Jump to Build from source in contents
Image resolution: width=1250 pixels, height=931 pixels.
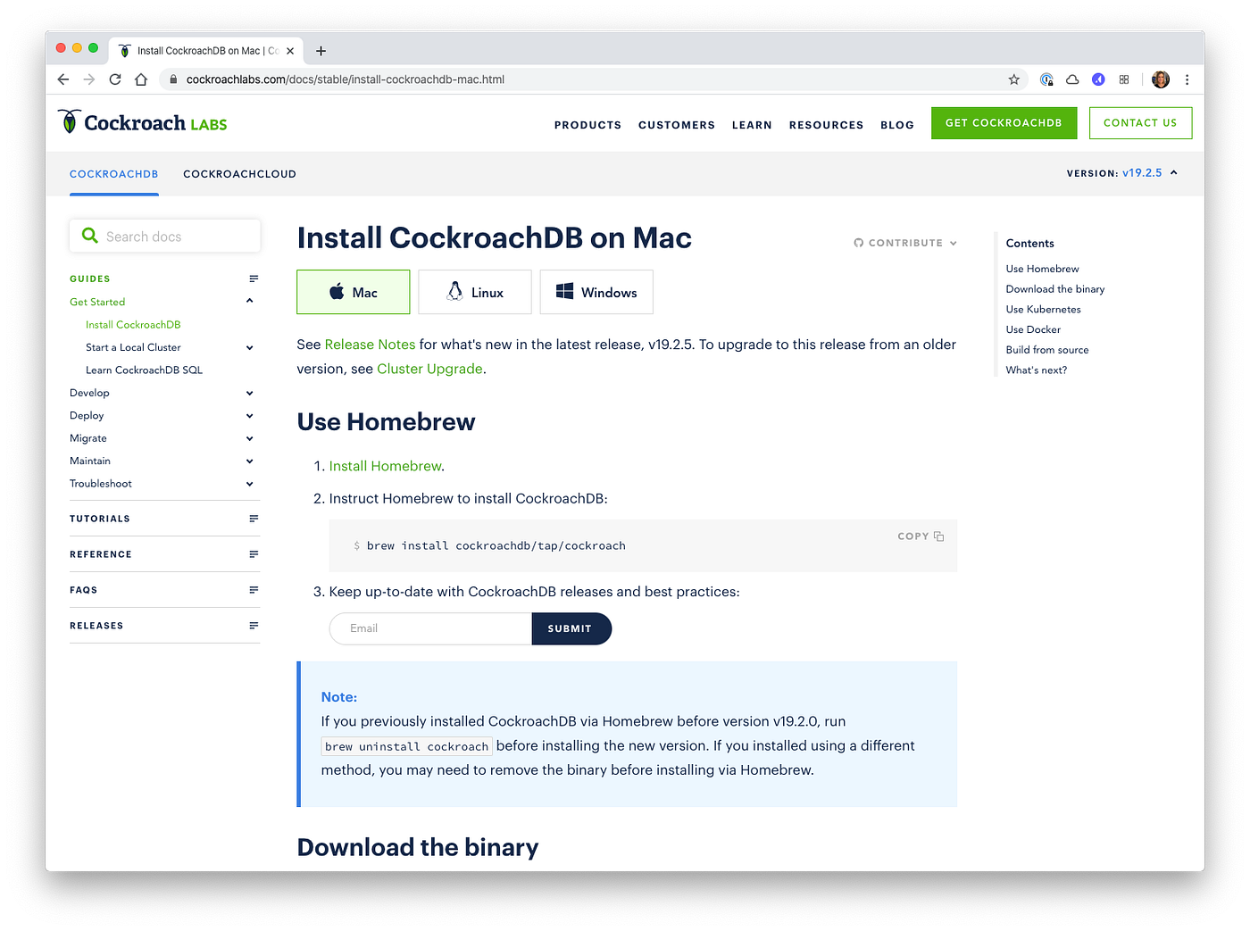1047,350
